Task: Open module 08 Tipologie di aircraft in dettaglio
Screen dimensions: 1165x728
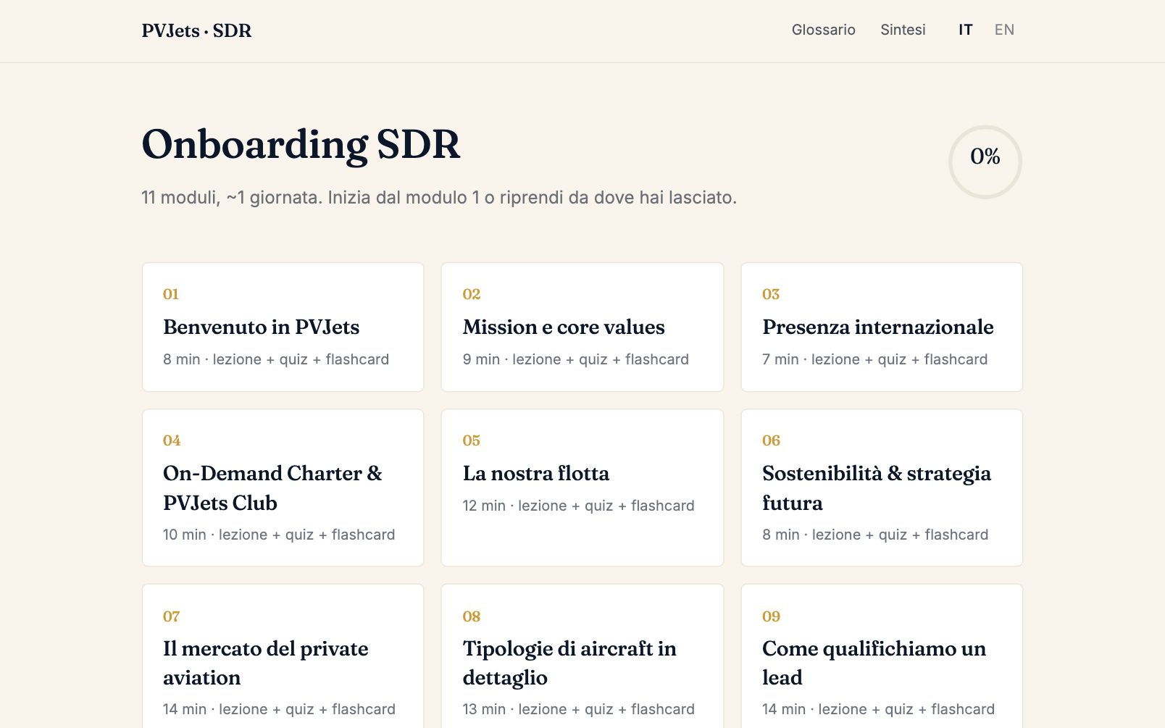Action: point(582,656)
